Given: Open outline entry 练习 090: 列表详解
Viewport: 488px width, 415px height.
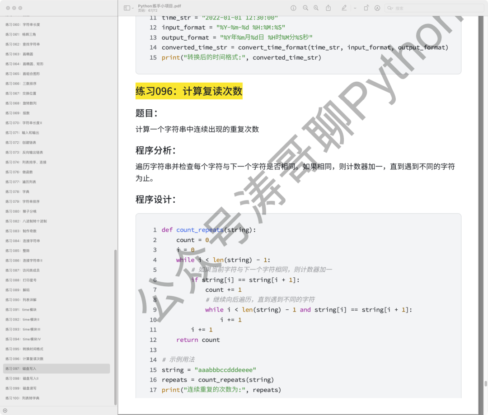Looking at the screenshot, I should coord(21,300).
